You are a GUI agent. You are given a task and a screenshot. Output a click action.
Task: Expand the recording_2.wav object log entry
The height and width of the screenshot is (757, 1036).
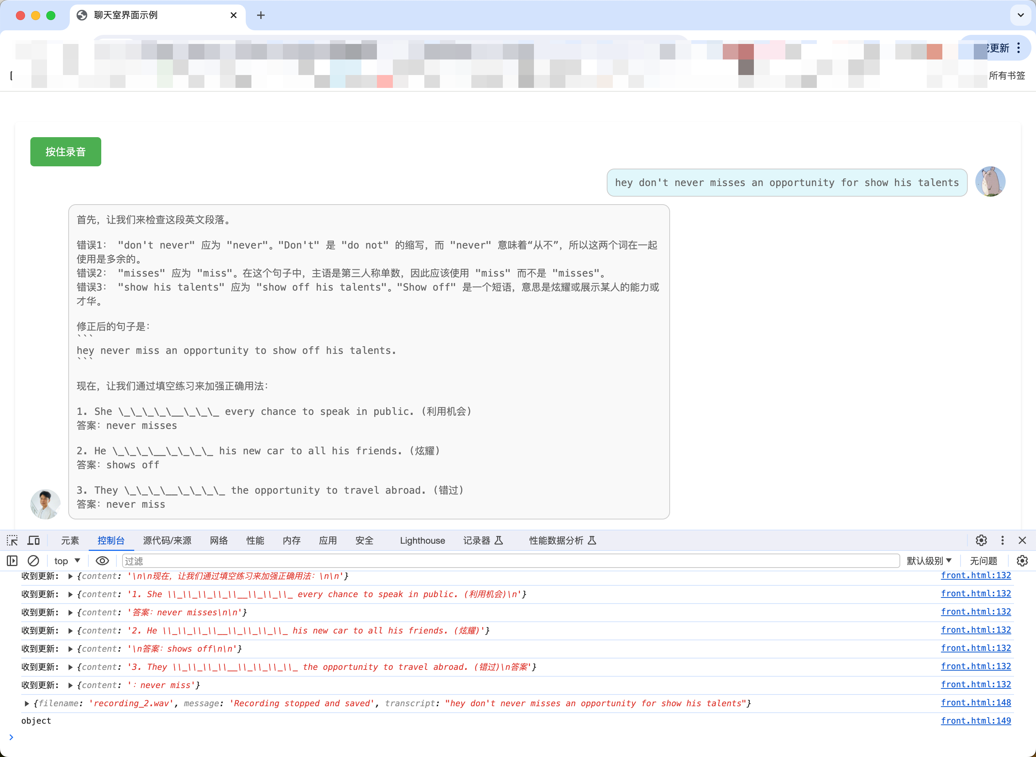tap(27, 703)
